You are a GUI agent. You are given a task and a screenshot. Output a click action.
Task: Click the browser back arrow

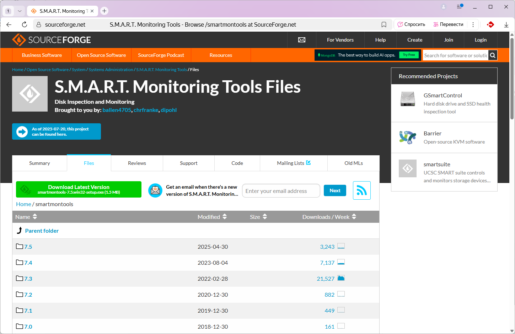(x=9, y=25)
